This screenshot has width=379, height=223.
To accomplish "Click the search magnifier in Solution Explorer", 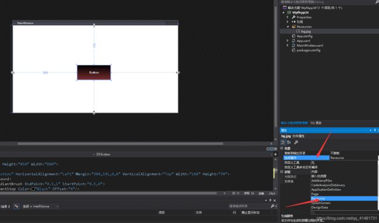I will click(377, 2).
